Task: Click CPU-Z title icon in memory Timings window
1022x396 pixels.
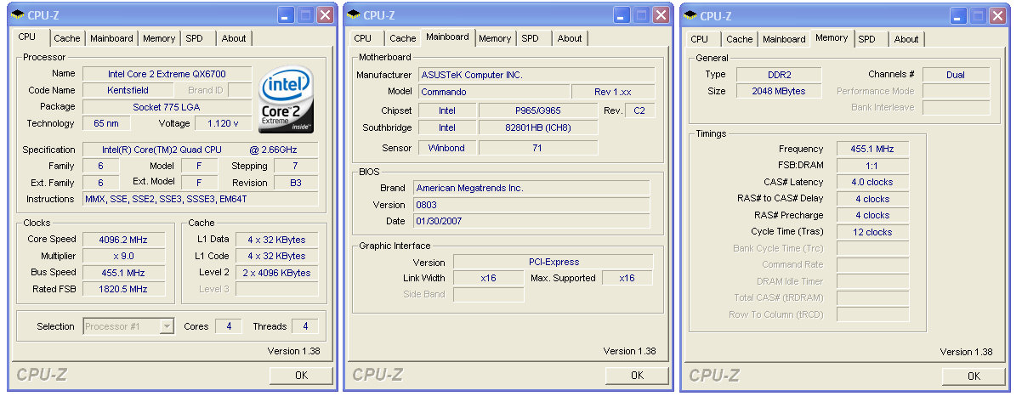Action: (x=690, y=14)
